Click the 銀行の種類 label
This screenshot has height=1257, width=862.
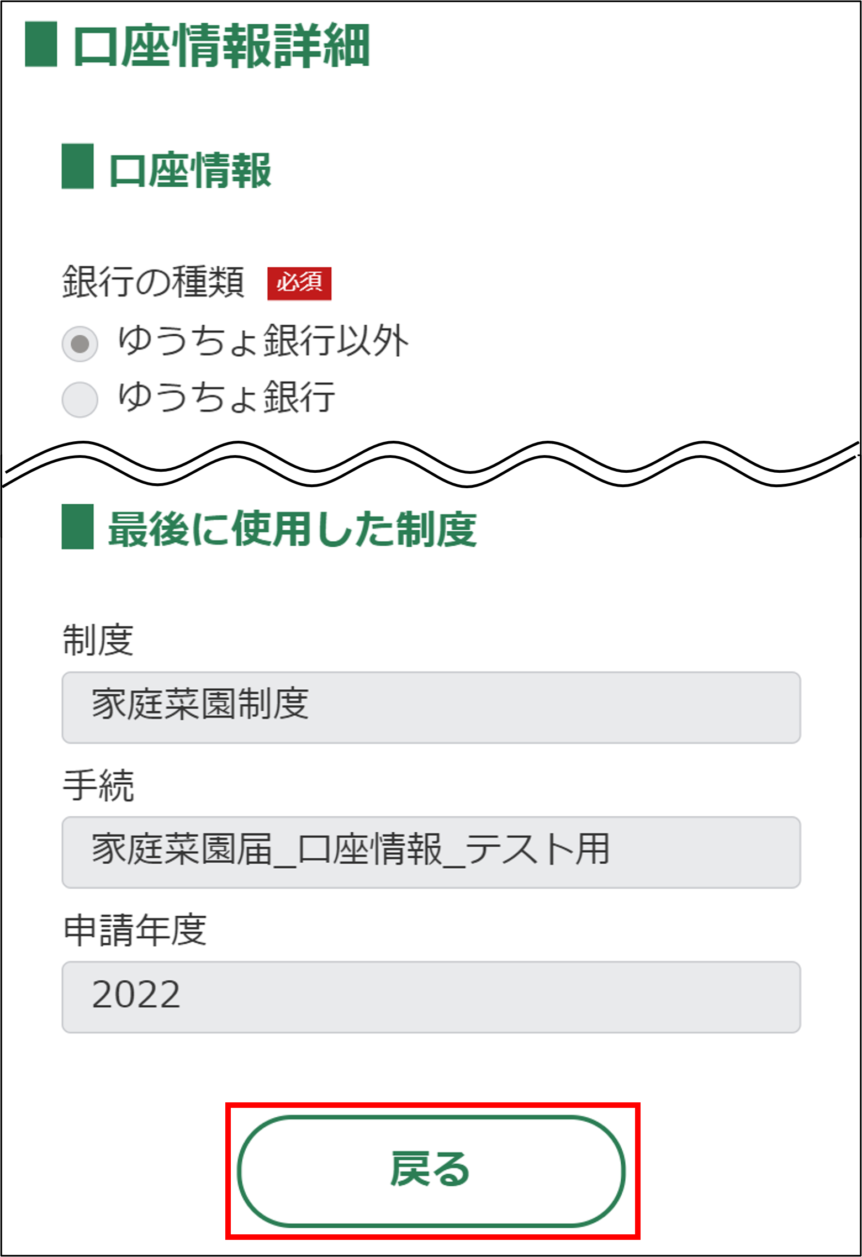click(x=153, y=282)
